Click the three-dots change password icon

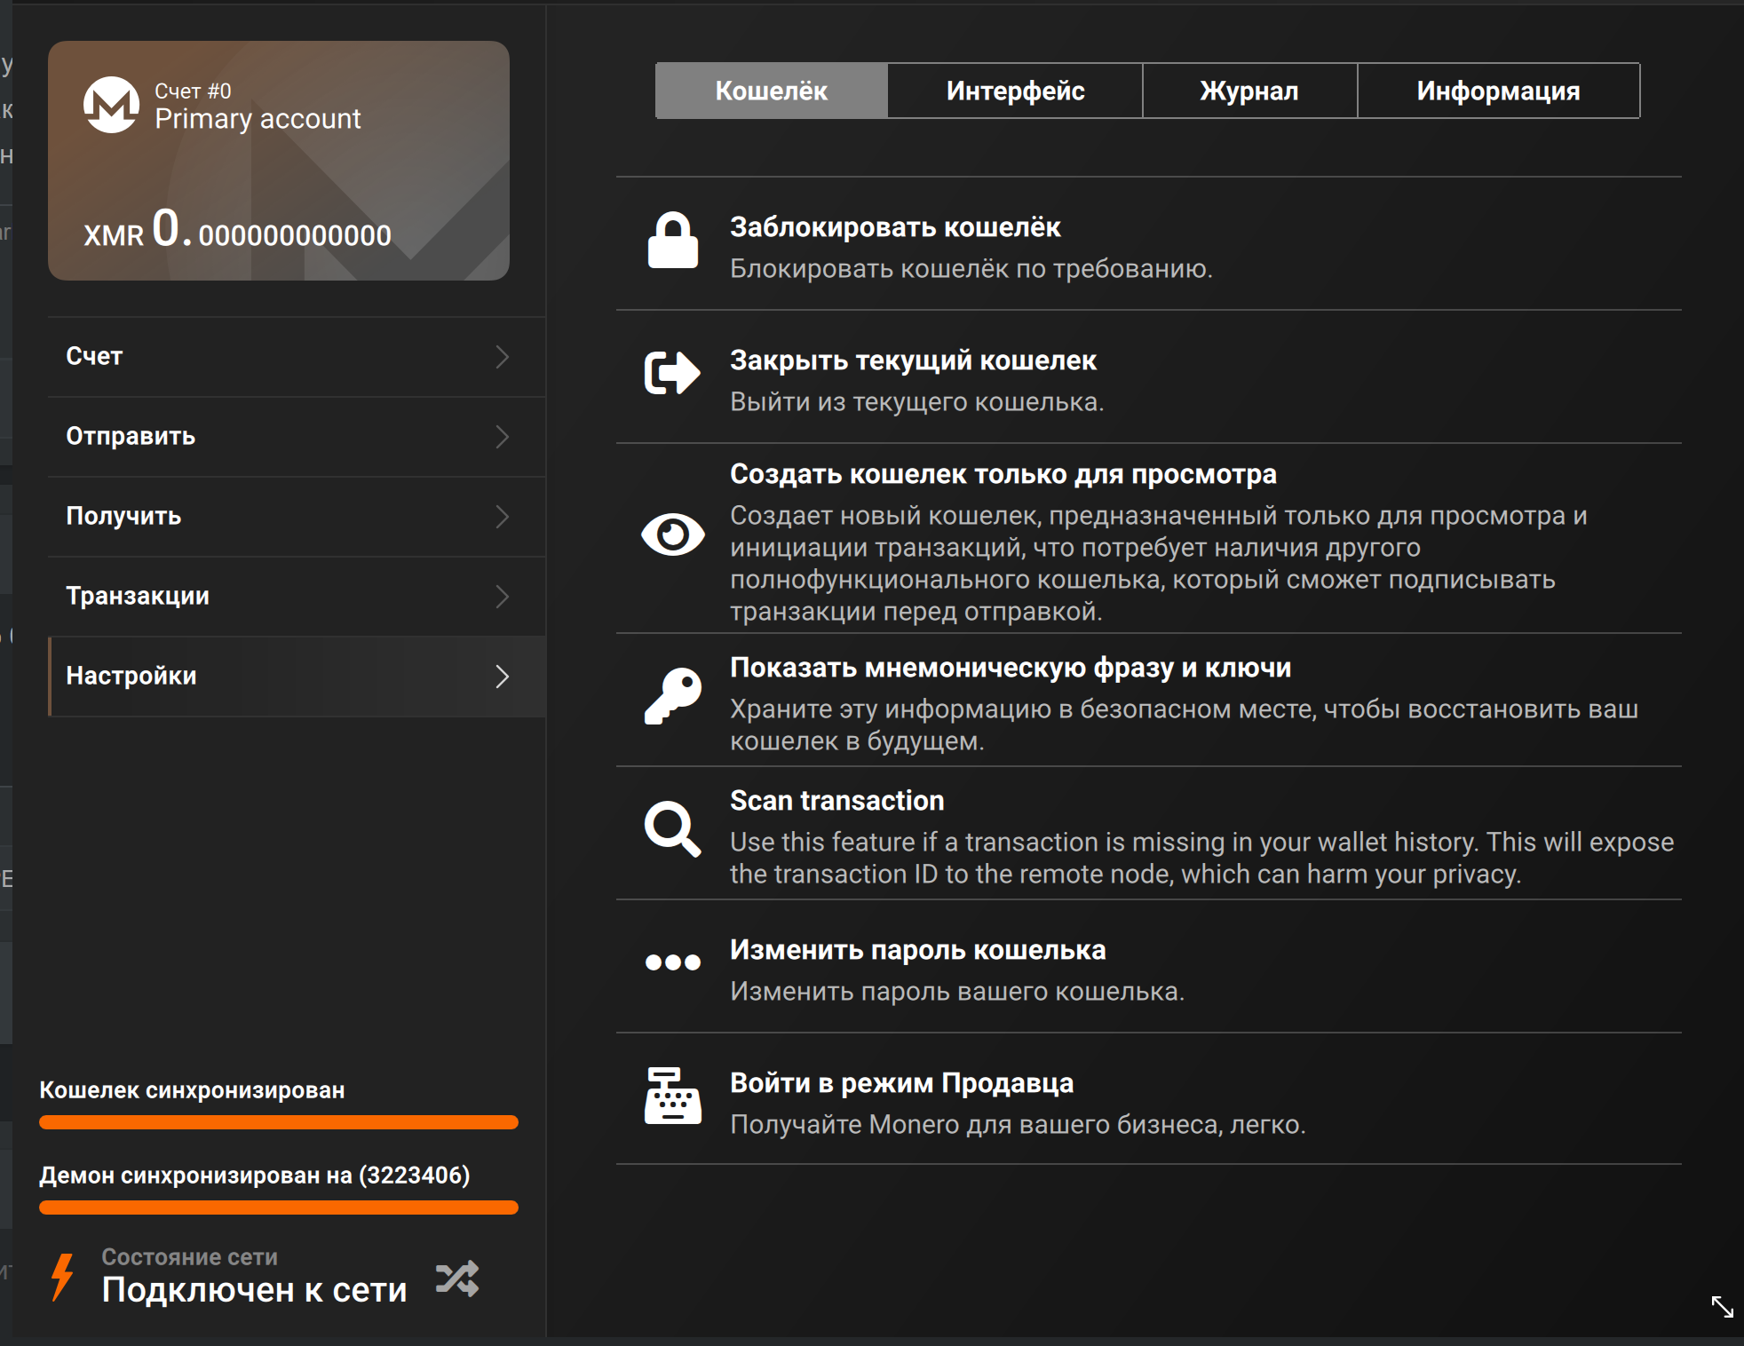672,962
